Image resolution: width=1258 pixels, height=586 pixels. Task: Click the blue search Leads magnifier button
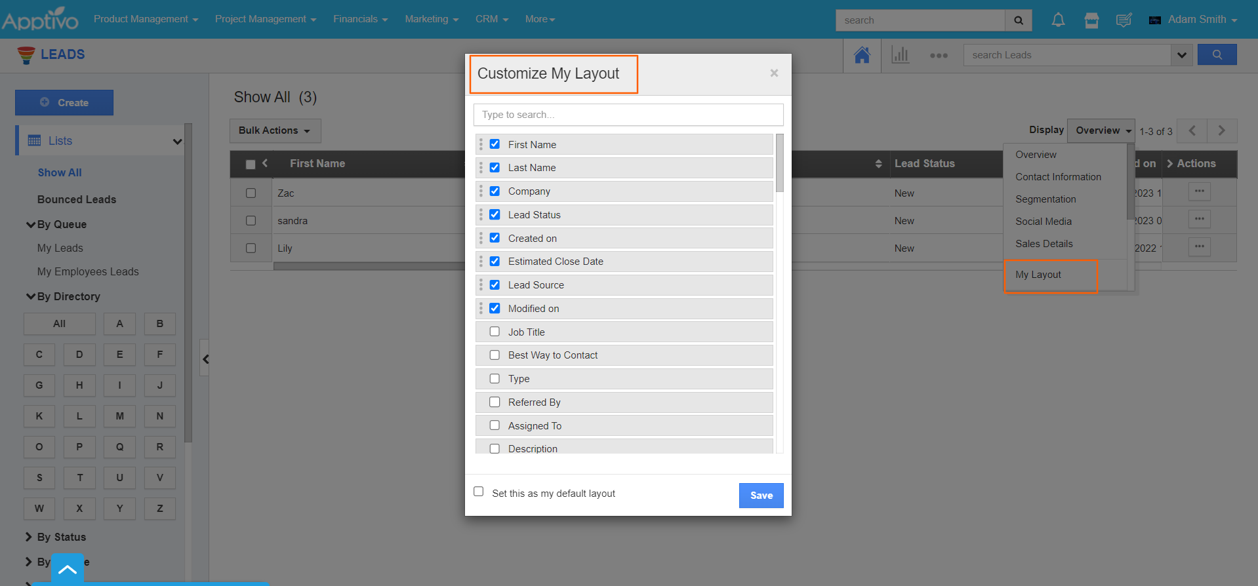click(x=1217, y=55)
